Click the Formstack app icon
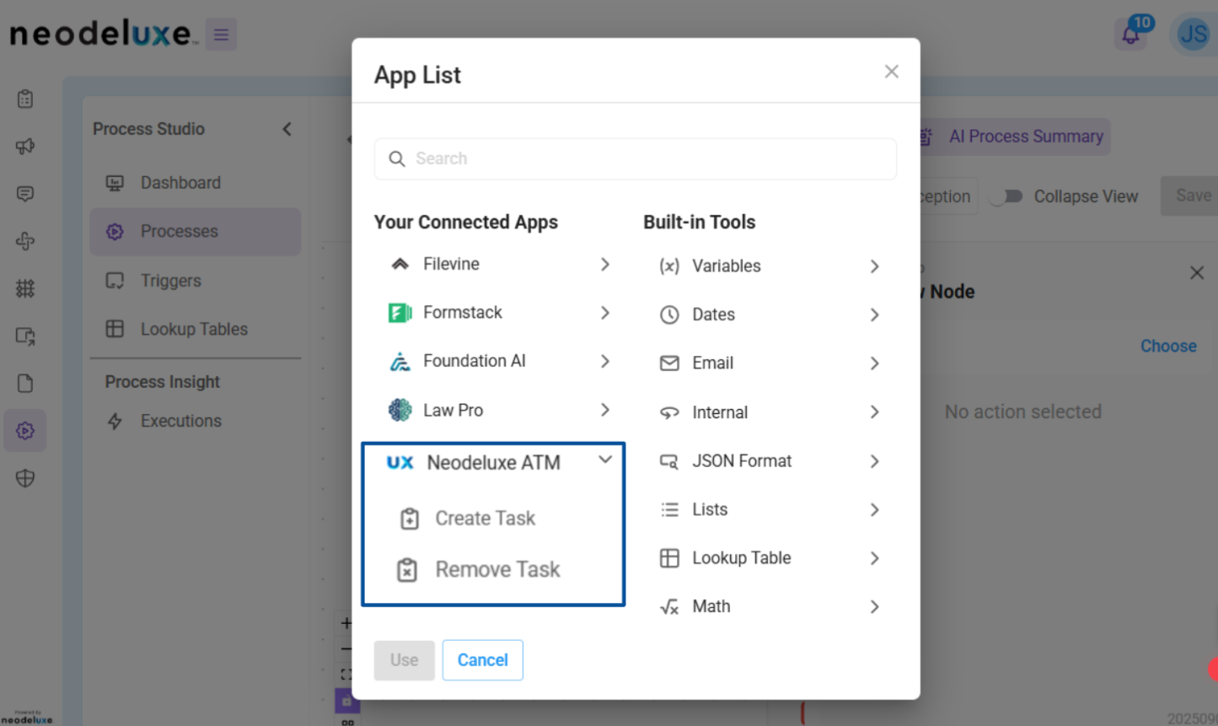Screen dimensions: 1218x726 400,313
